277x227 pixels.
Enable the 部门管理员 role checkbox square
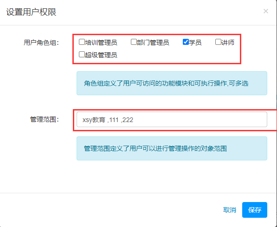coord(134,42)
